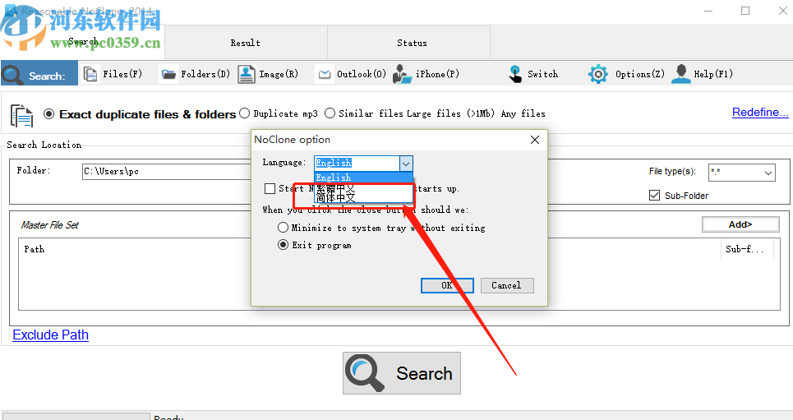The height and width of the screenshot is (420, 793).
Task: Select Duplicate mp3 radio button
Action: point(245,113)
